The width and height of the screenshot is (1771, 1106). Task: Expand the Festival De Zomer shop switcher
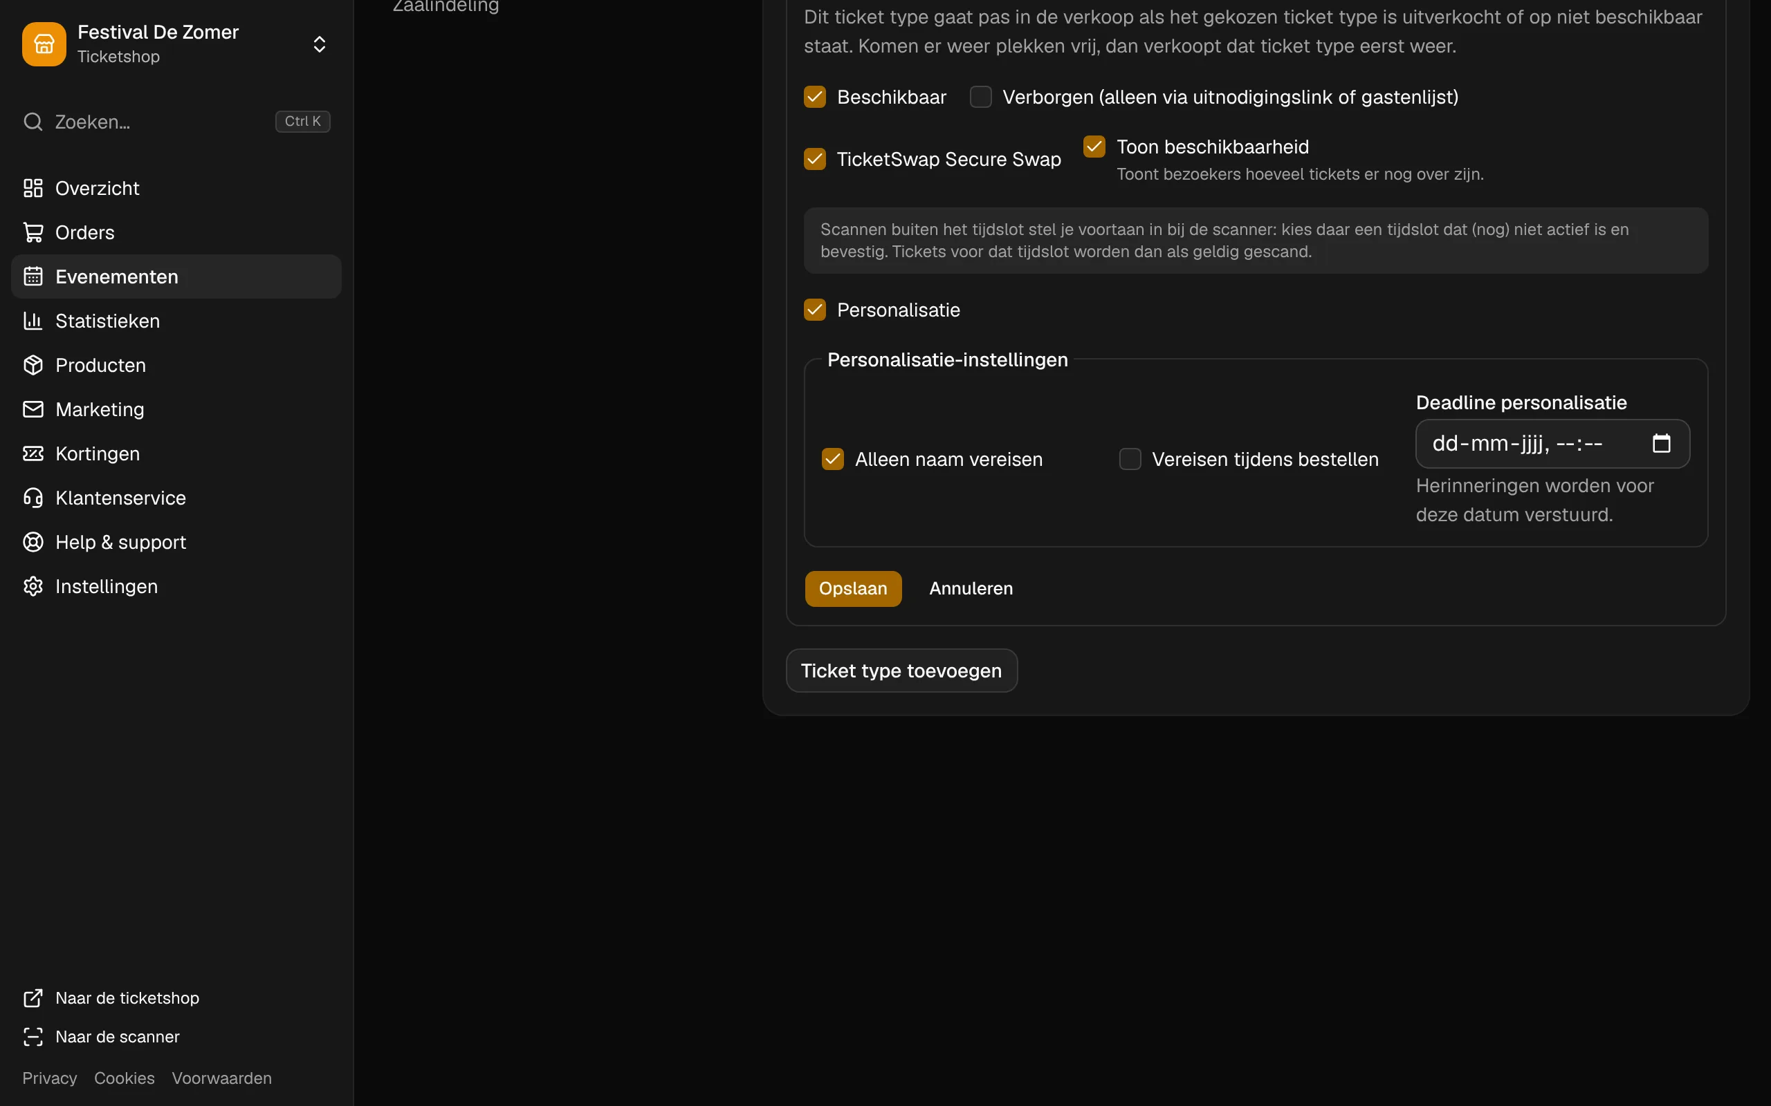pos(319,44)
